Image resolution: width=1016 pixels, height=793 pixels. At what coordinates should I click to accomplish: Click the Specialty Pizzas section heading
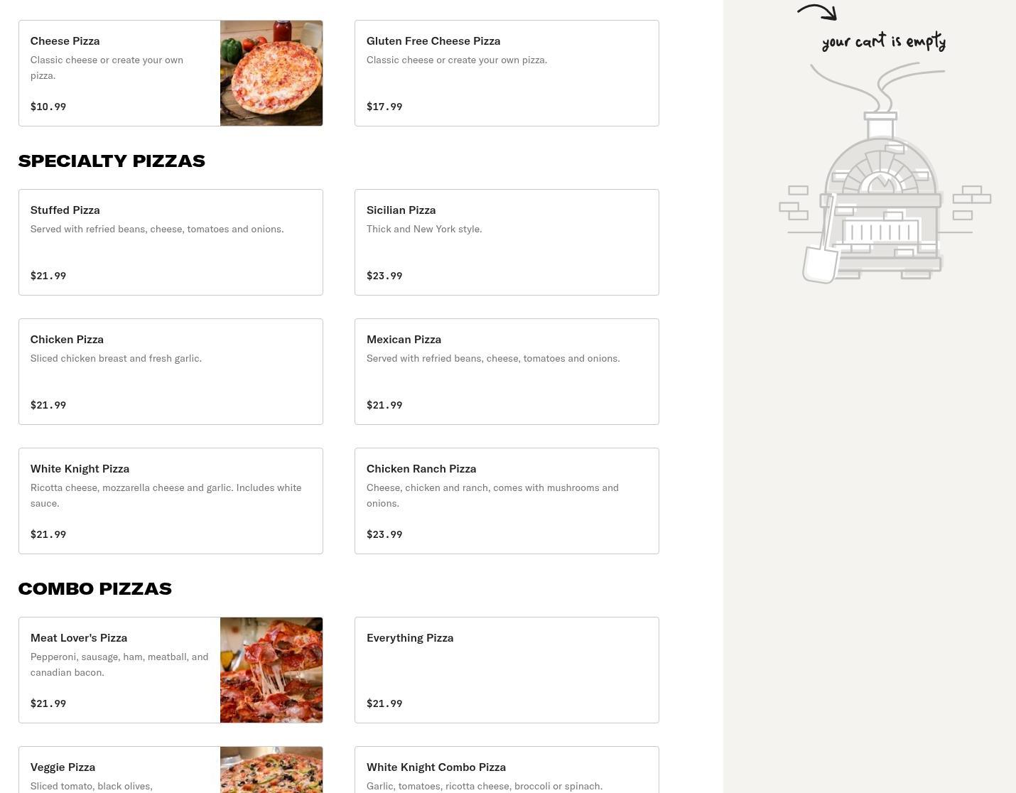tap(112, 161)
